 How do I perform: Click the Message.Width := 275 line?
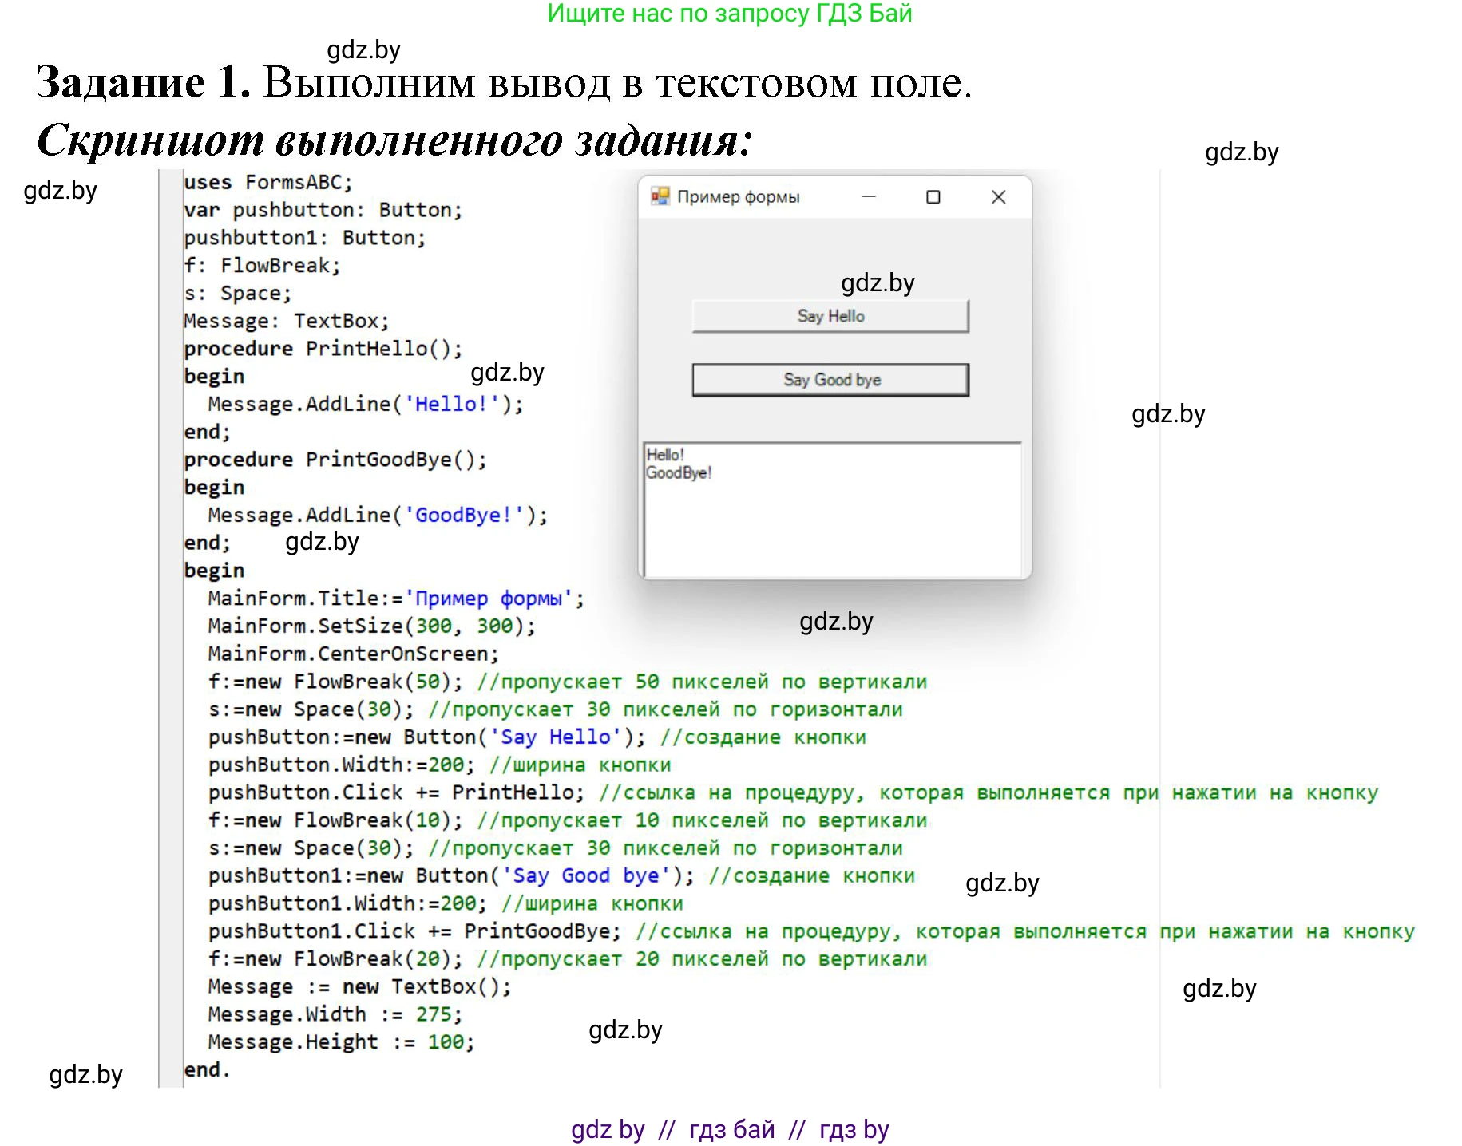335,1014
